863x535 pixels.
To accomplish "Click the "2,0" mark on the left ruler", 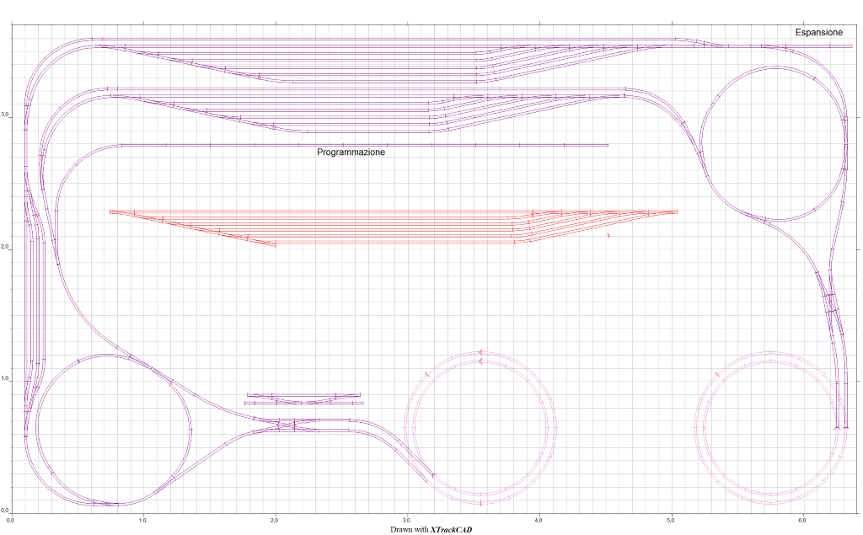I will click(5, 248).
